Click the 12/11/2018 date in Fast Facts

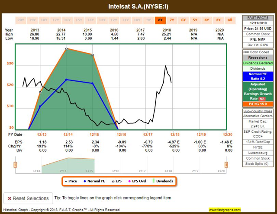pyautogui.click(x=258, y=23)
